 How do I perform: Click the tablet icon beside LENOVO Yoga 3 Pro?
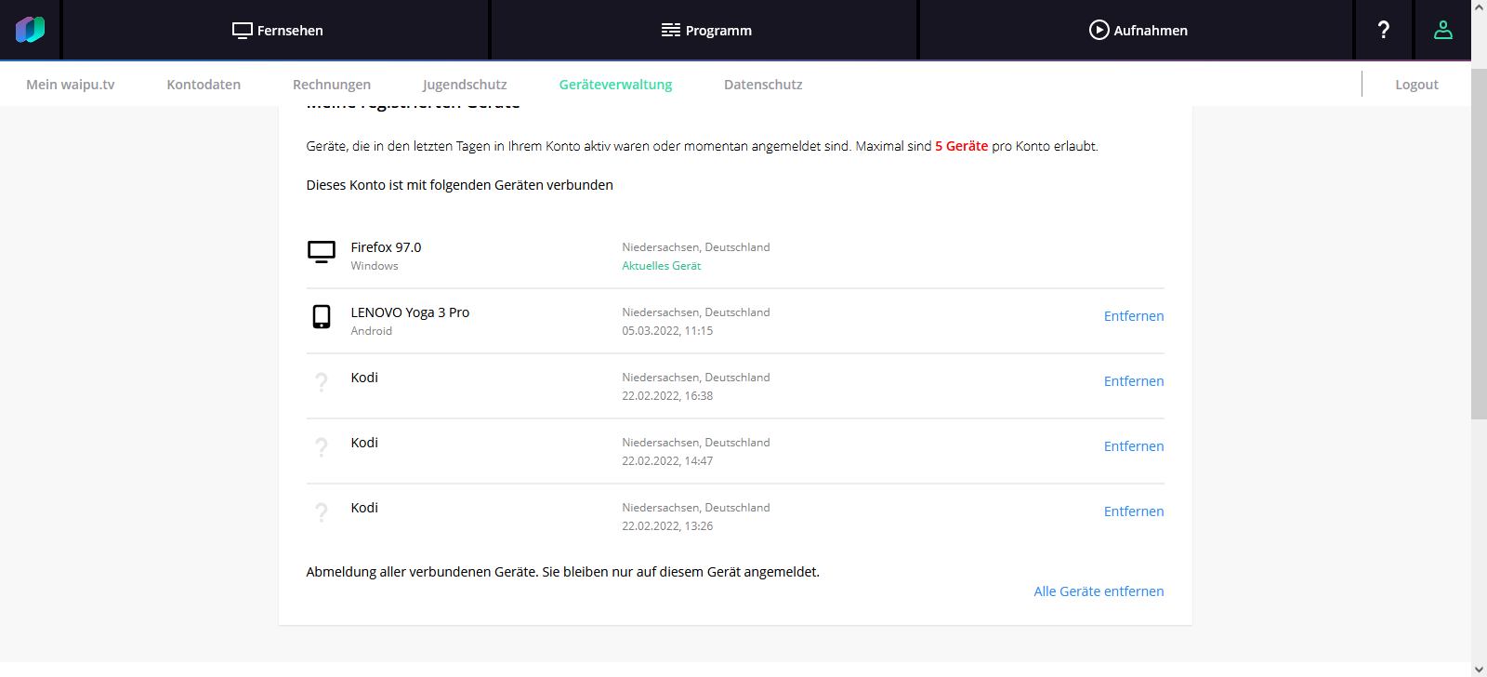322,316
